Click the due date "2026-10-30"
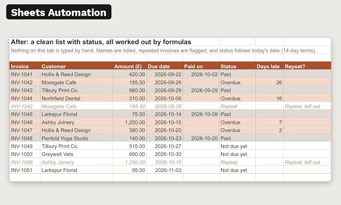Screen dimensions: 341x205 point(168,154)
